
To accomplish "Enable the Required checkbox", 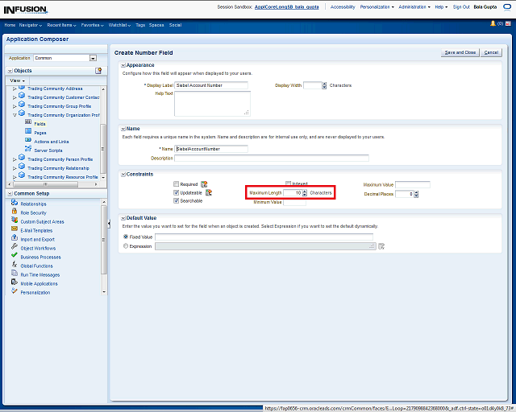I will coord(177,184).
